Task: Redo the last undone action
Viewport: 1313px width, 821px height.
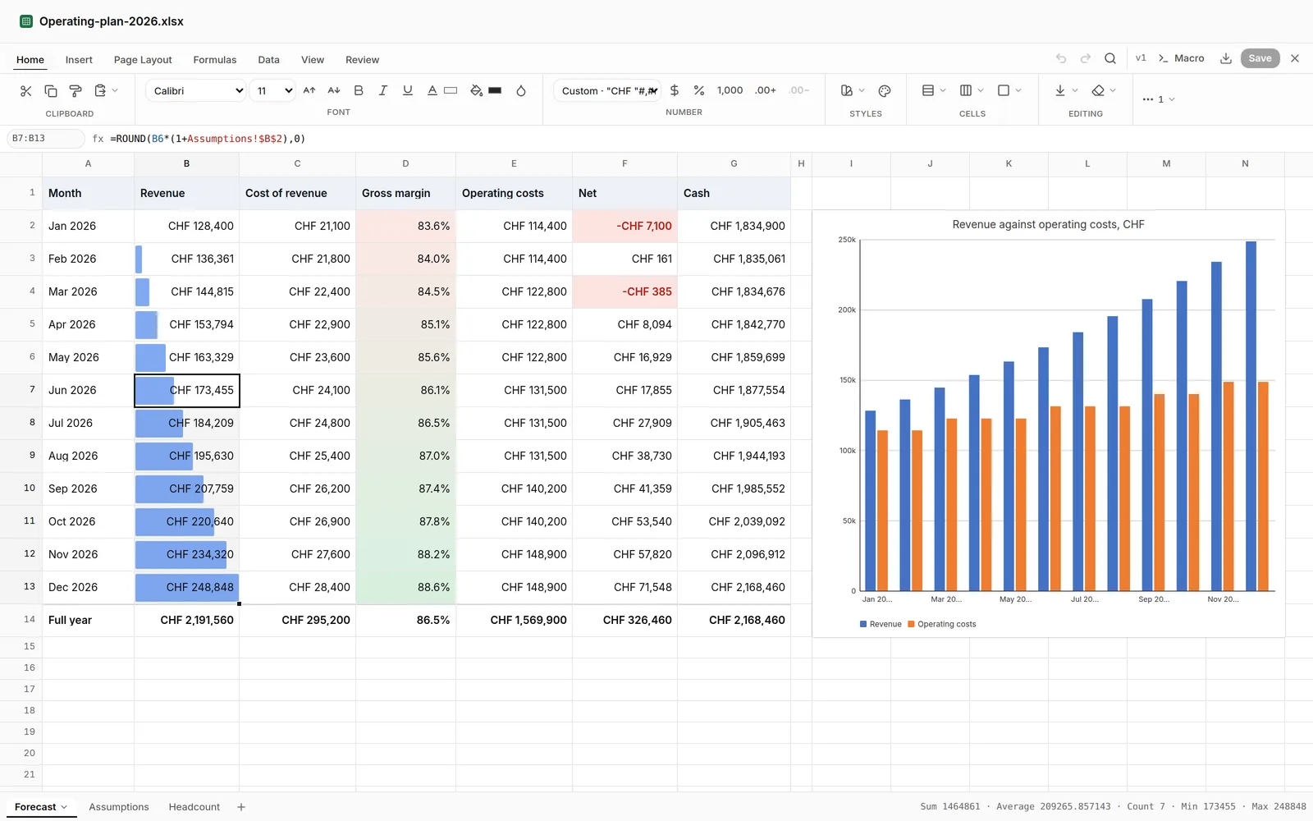Action: pyautogui.click(x=1086, y=58)
